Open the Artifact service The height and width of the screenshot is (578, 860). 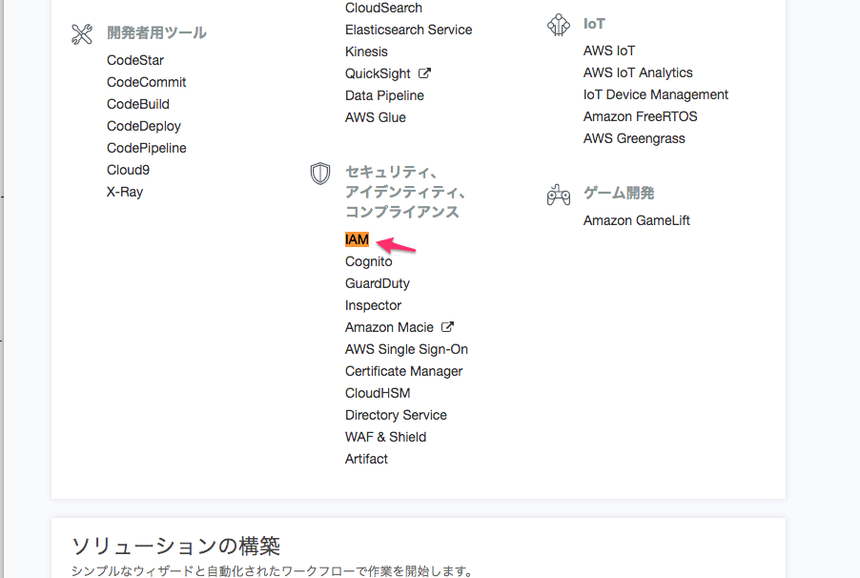coord(366,459)
